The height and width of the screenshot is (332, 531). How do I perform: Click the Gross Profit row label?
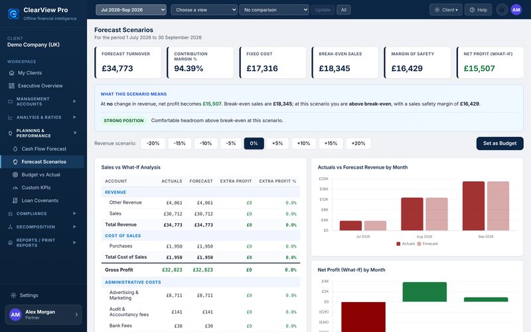119,270
